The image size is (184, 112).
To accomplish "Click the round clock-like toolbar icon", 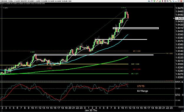I will click(x=165, y=1).
